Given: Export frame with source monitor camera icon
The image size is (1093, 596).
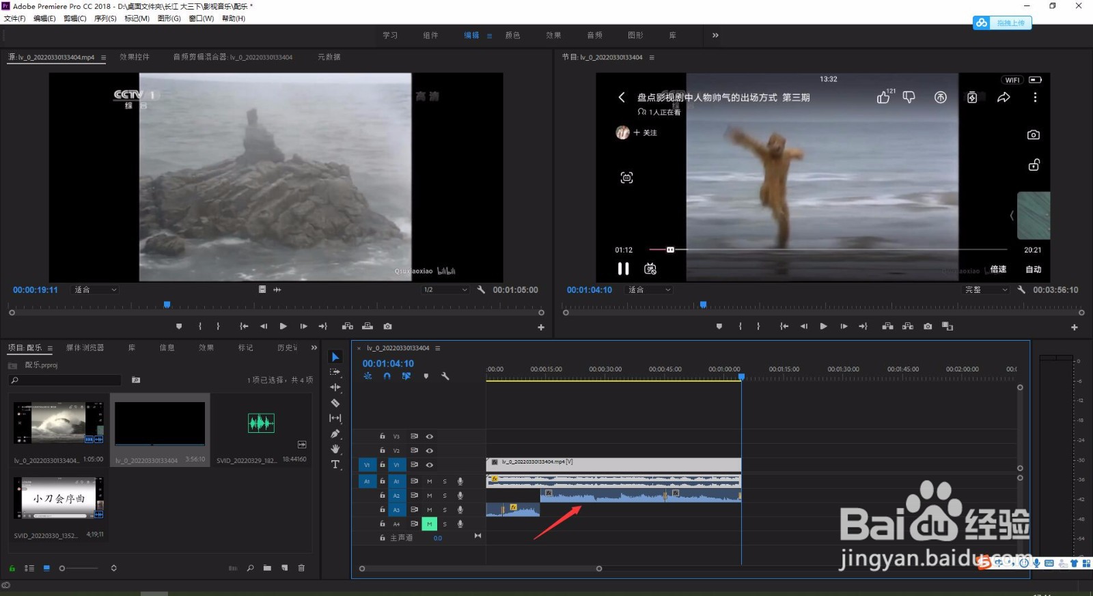Looking at the screenshot, I should tap(387, 326).
